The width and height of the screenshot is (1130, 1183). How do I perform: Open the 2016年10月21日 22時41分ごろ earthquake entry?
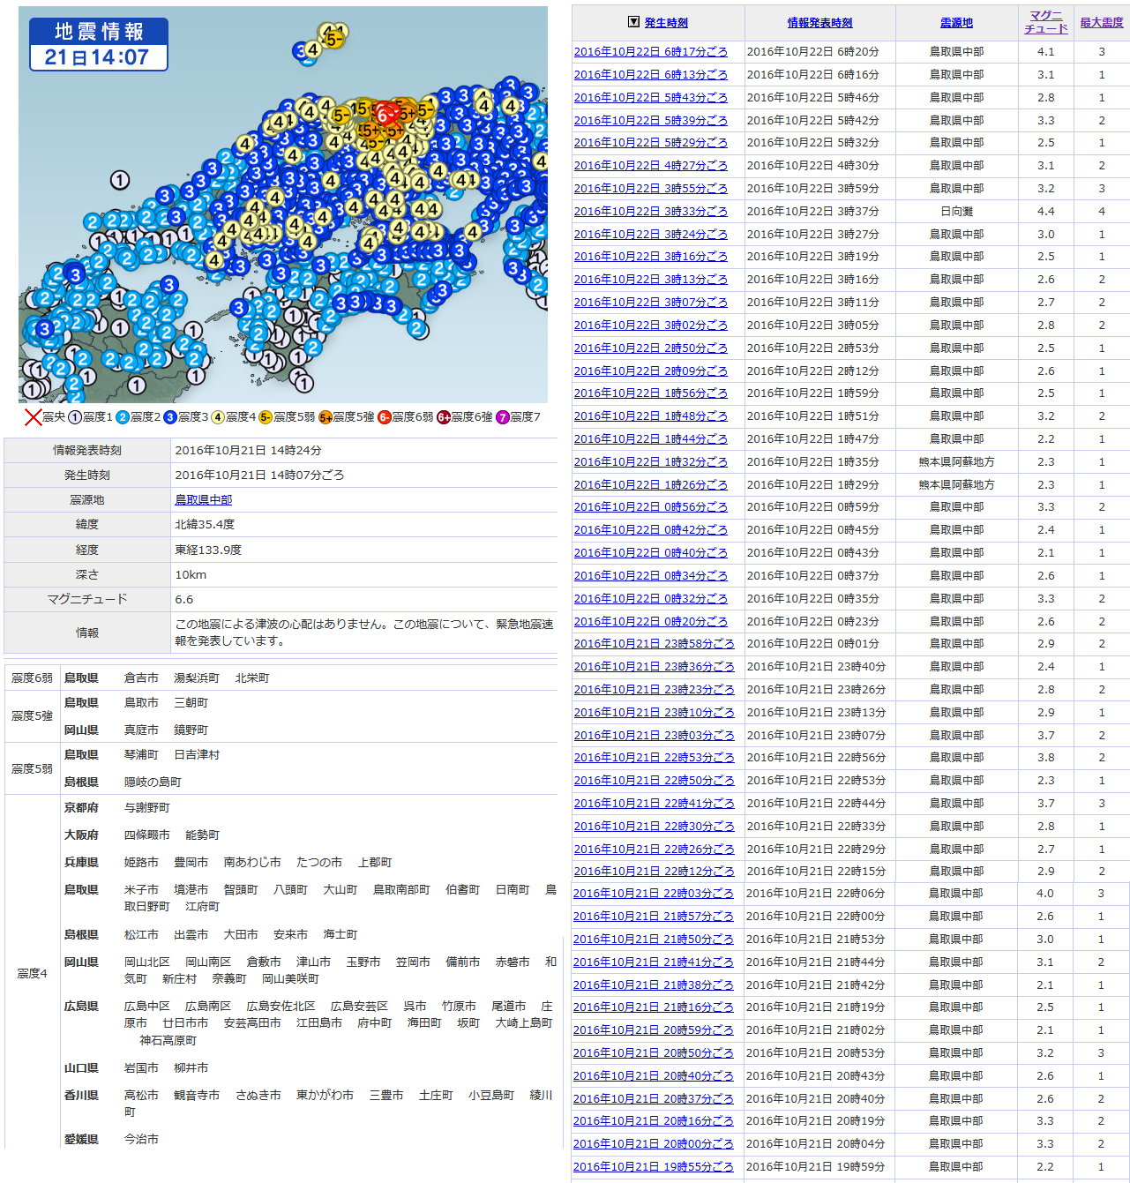654,804
